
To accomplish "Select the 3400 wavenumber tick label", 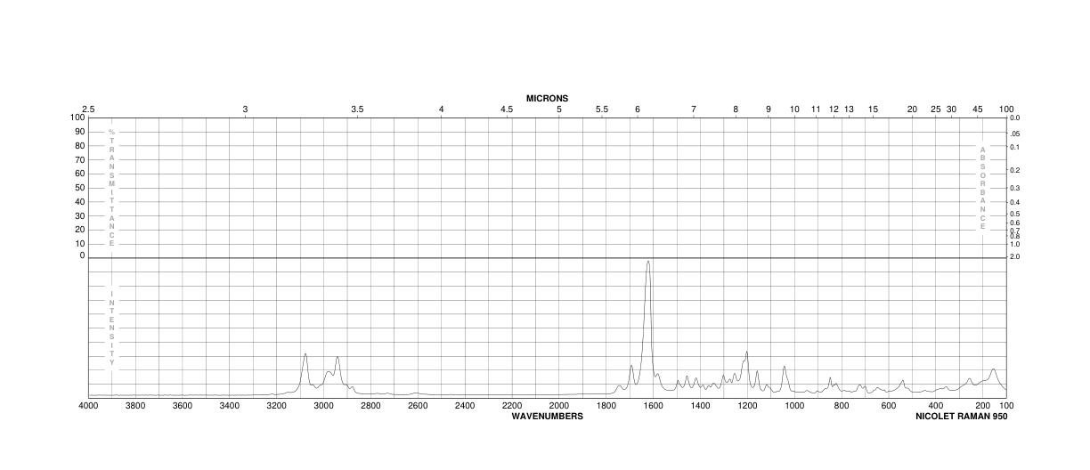I will [229, 406].
